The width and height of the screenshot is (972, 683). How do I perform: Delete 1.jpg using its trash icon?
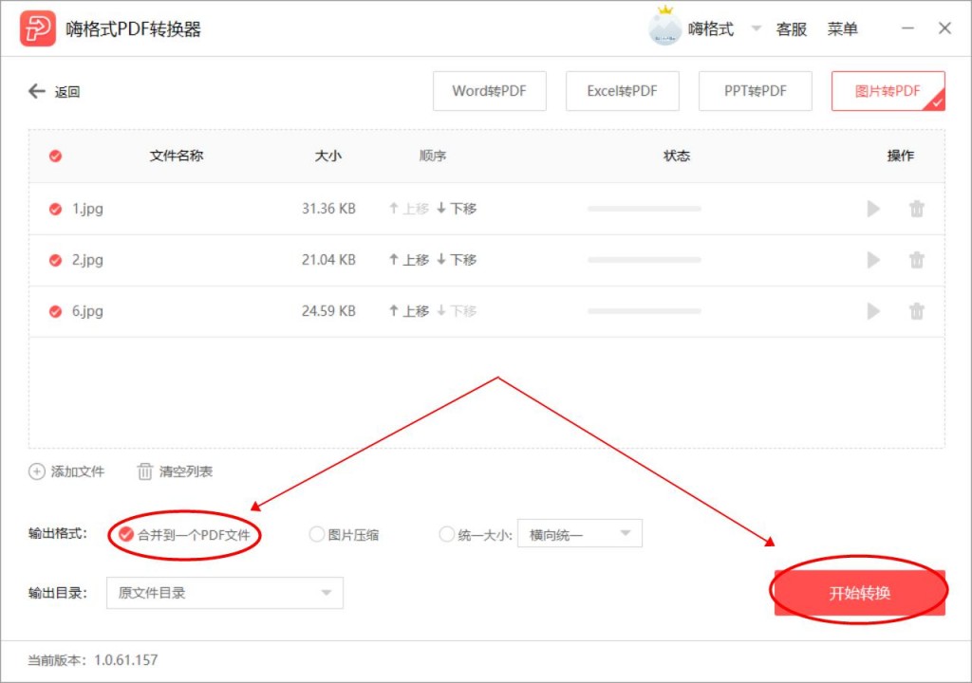(916, 209)
